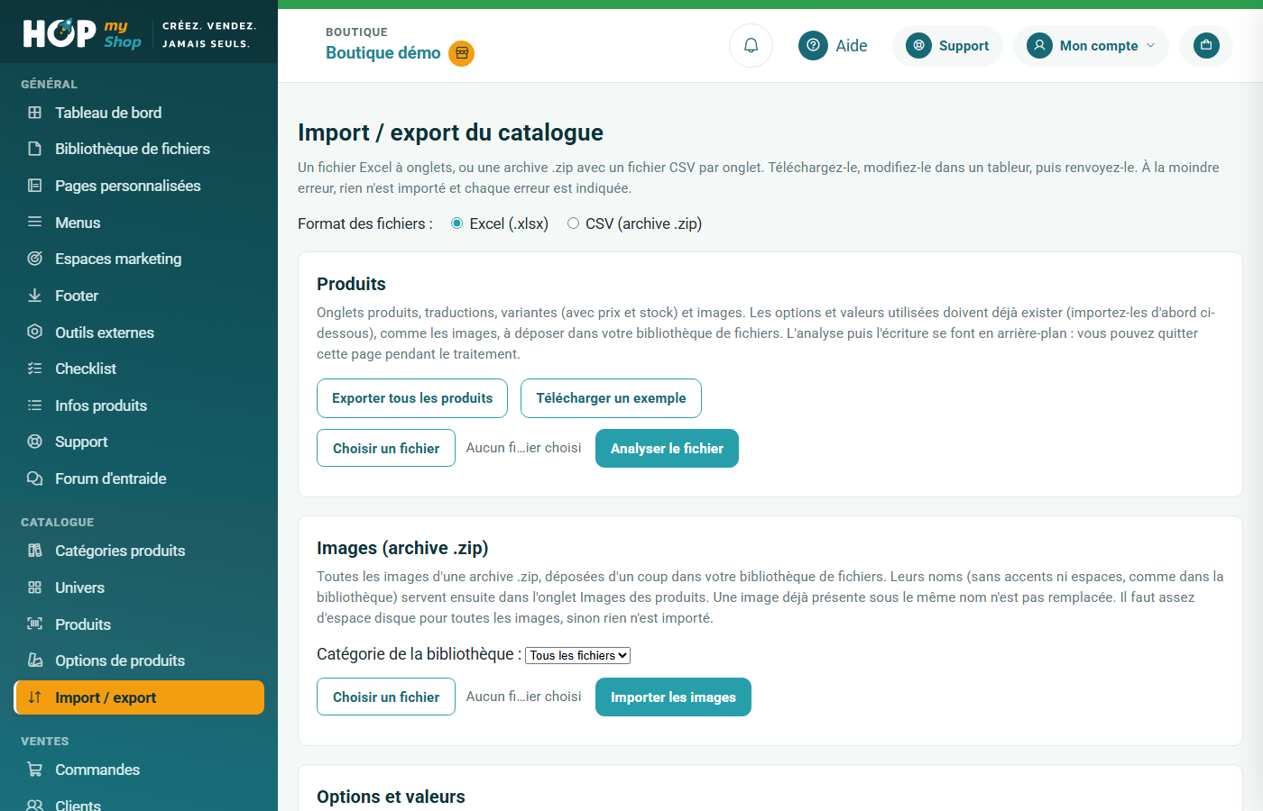Select the CSV (archive .zip) format radio
Image resolution: width=1263 pixels, height=811 pixels.
573,223
